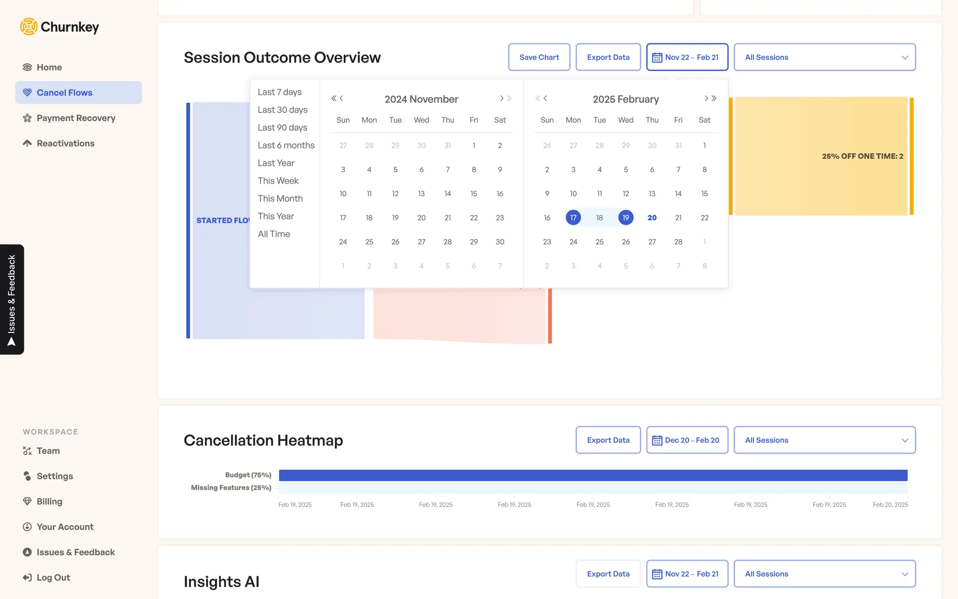
Task: Click the Billing diamond icon
Action: (27, 501)
